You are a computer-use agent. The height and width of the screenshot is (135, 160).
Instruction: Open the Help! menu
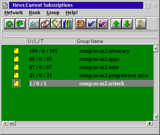click(x=72, y=13)
